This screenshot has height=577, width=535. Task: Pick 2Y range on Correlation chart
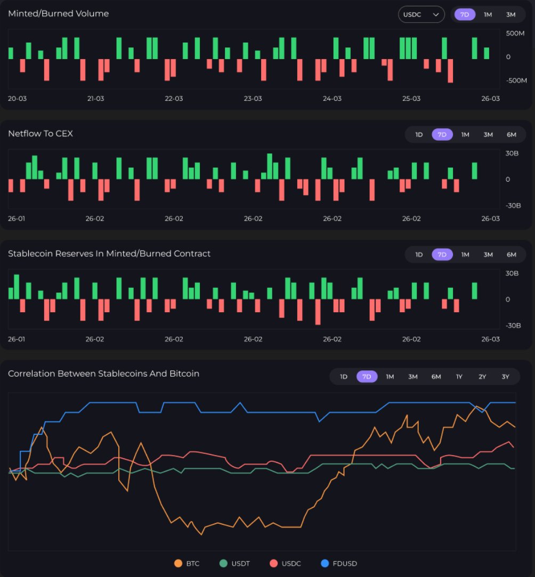click(482, 377)
